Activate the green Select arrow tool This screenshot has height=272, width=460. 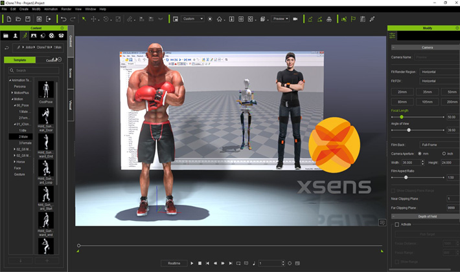(x=84, y=19)
